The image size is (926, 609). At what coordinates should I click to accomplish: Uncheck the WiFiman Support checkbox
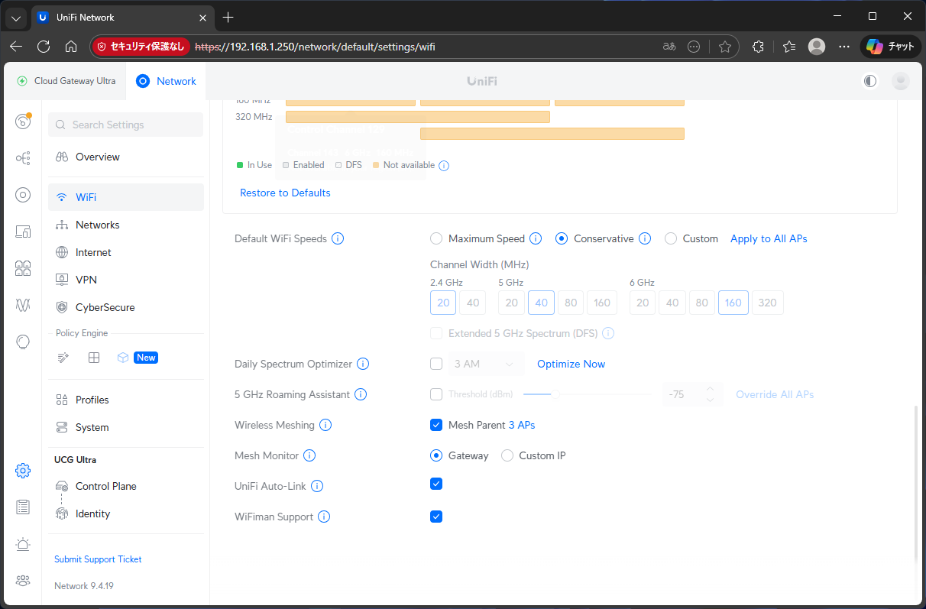pyautogui.click(x=436, y=517)
